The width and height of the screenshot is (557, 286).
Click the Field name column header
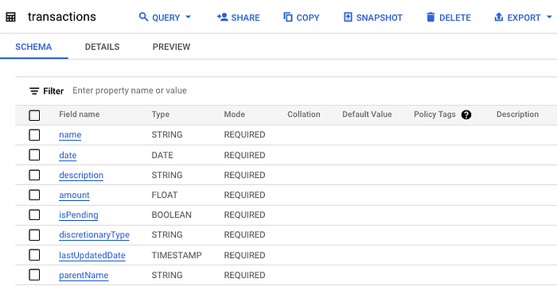80,114
